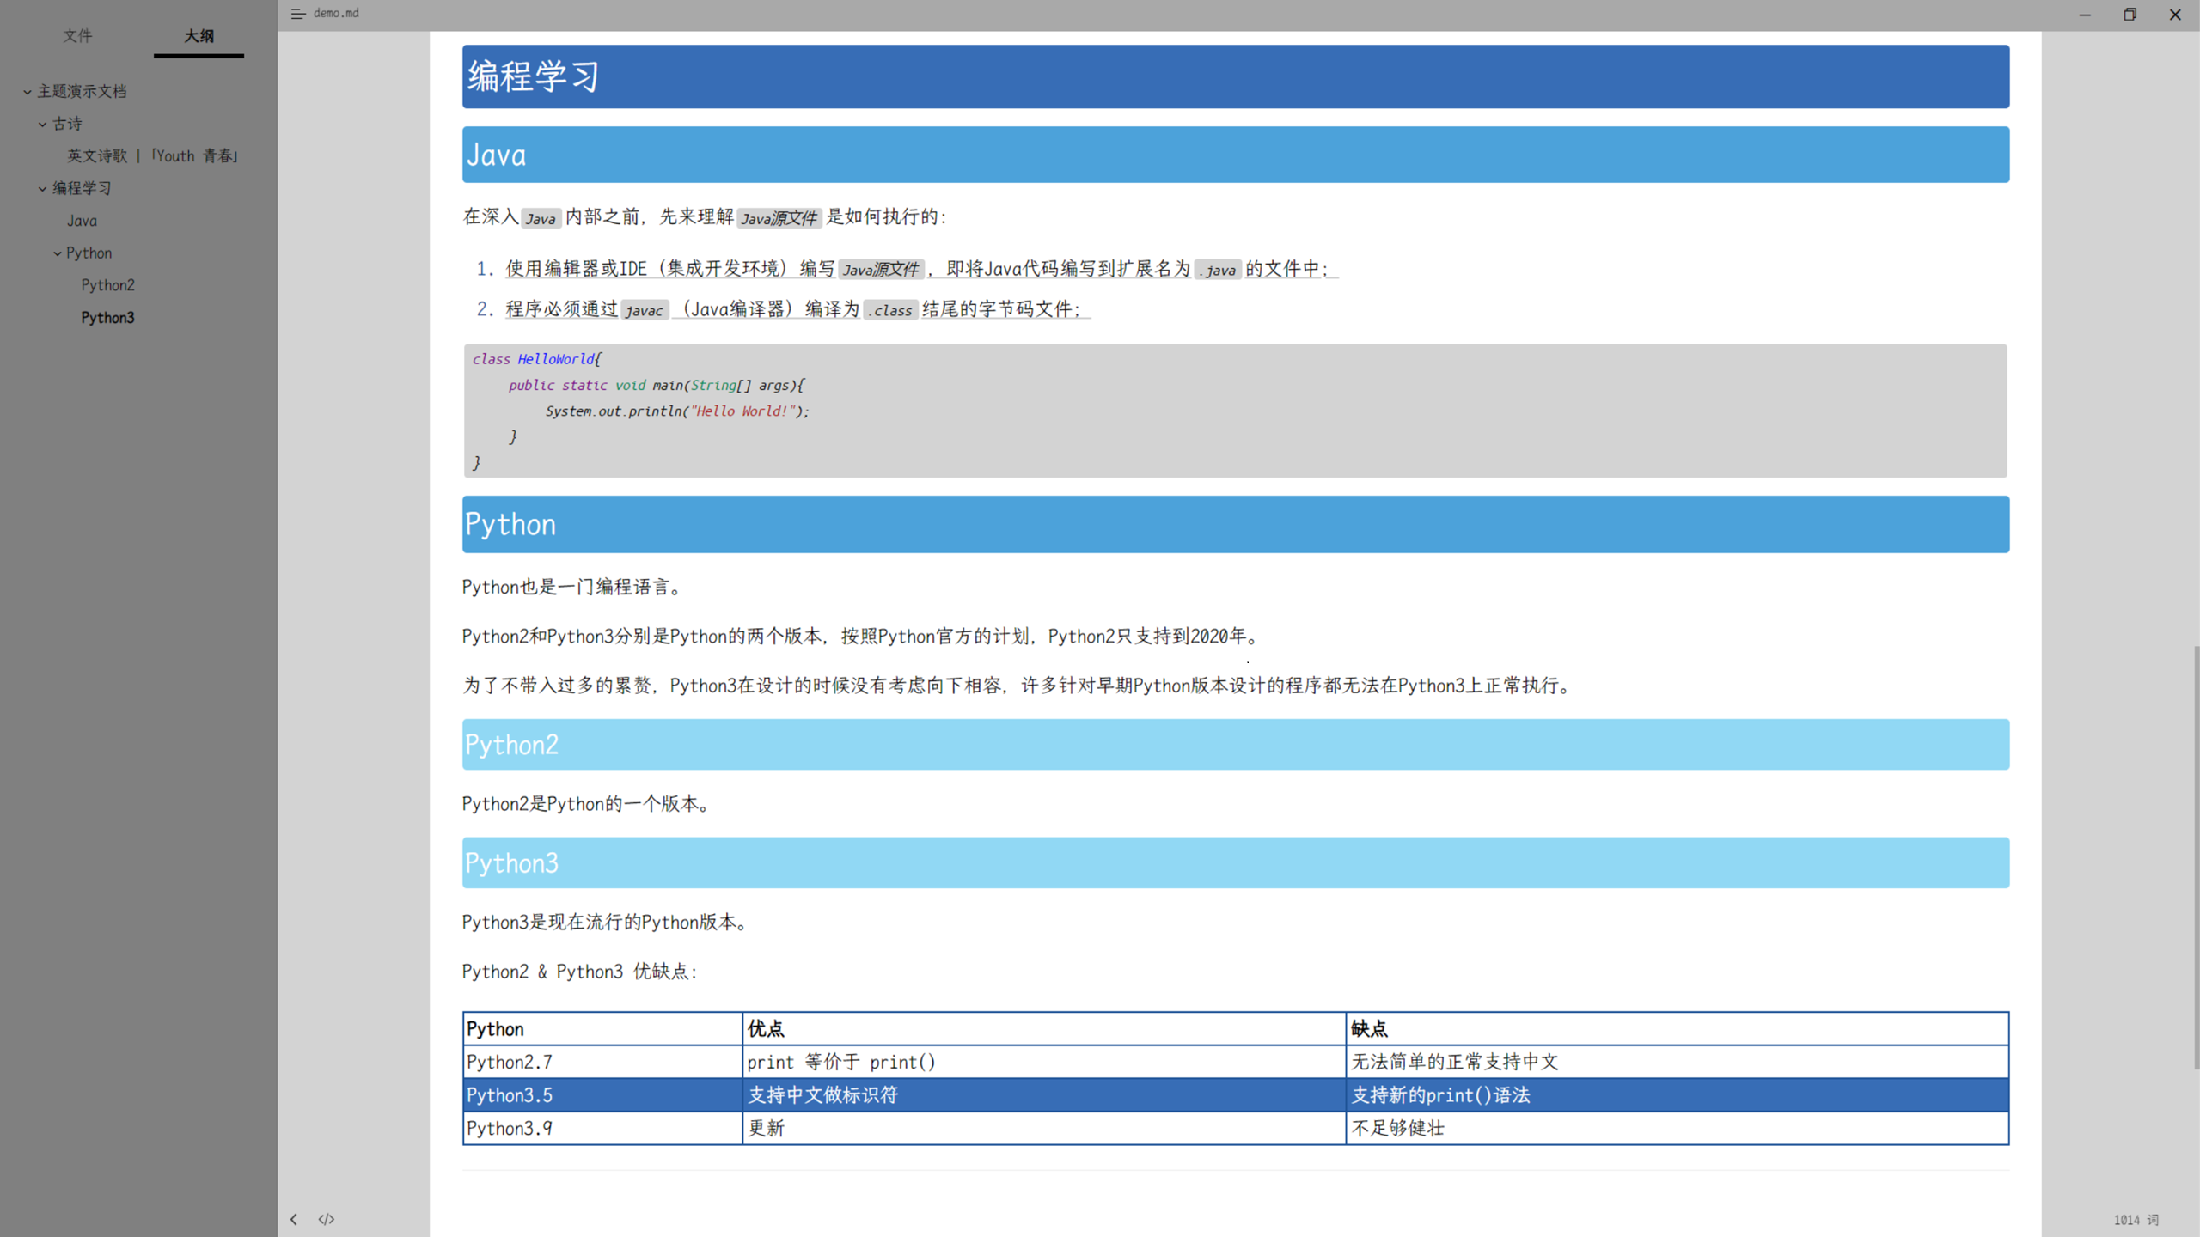This screenshot has height=1237, width=2200.
Task: Click the public static void main line
Action: (x=657, y=385)
